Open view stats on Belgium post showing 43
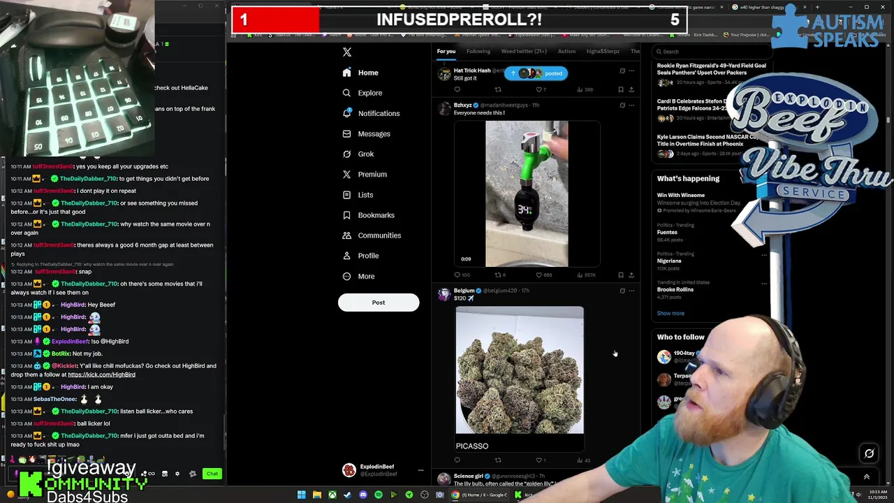This screenshot has width=894, height=503. click(x=583, y=460)
